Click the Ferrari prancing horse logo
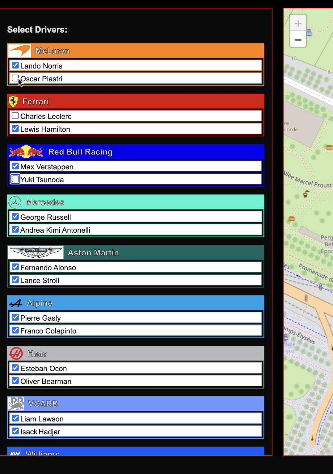This screenshot has width=333, height=474. [x=13, y=101]
